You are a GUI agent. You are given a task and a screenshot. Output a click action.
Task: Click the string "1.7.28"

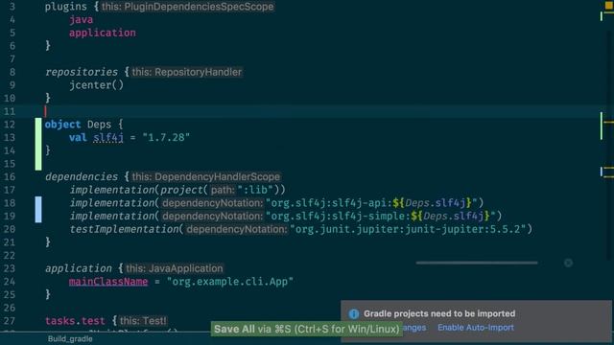coord(166,137)
